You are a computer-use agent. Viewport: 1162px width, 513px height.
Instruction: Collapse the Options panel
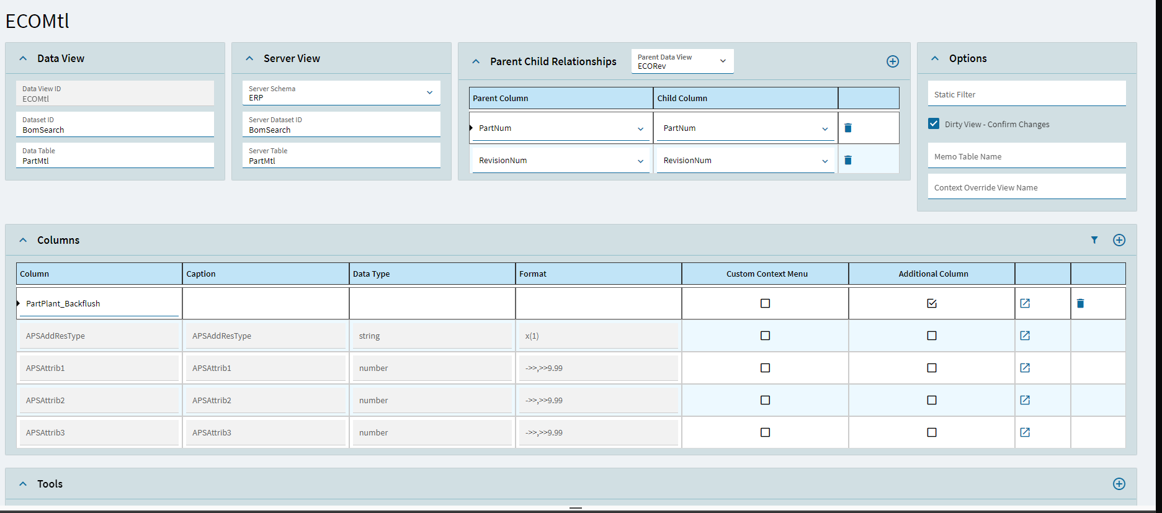click(x=935, y=58)
